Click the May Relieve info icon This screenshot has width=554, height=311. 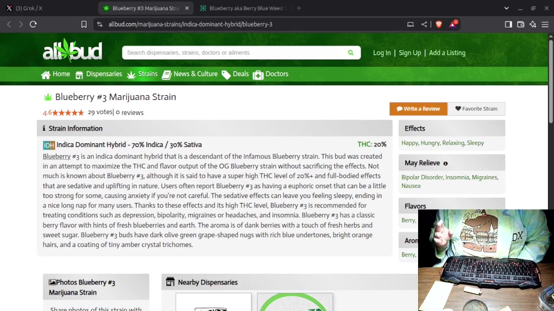(x=445, y=163)
